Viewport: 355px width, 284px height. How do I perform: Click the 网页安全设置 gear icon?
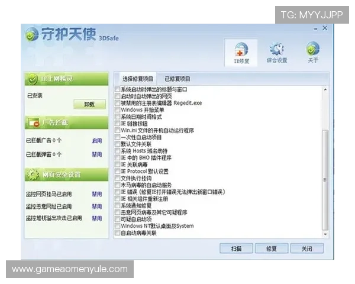[x=33, y=175]
